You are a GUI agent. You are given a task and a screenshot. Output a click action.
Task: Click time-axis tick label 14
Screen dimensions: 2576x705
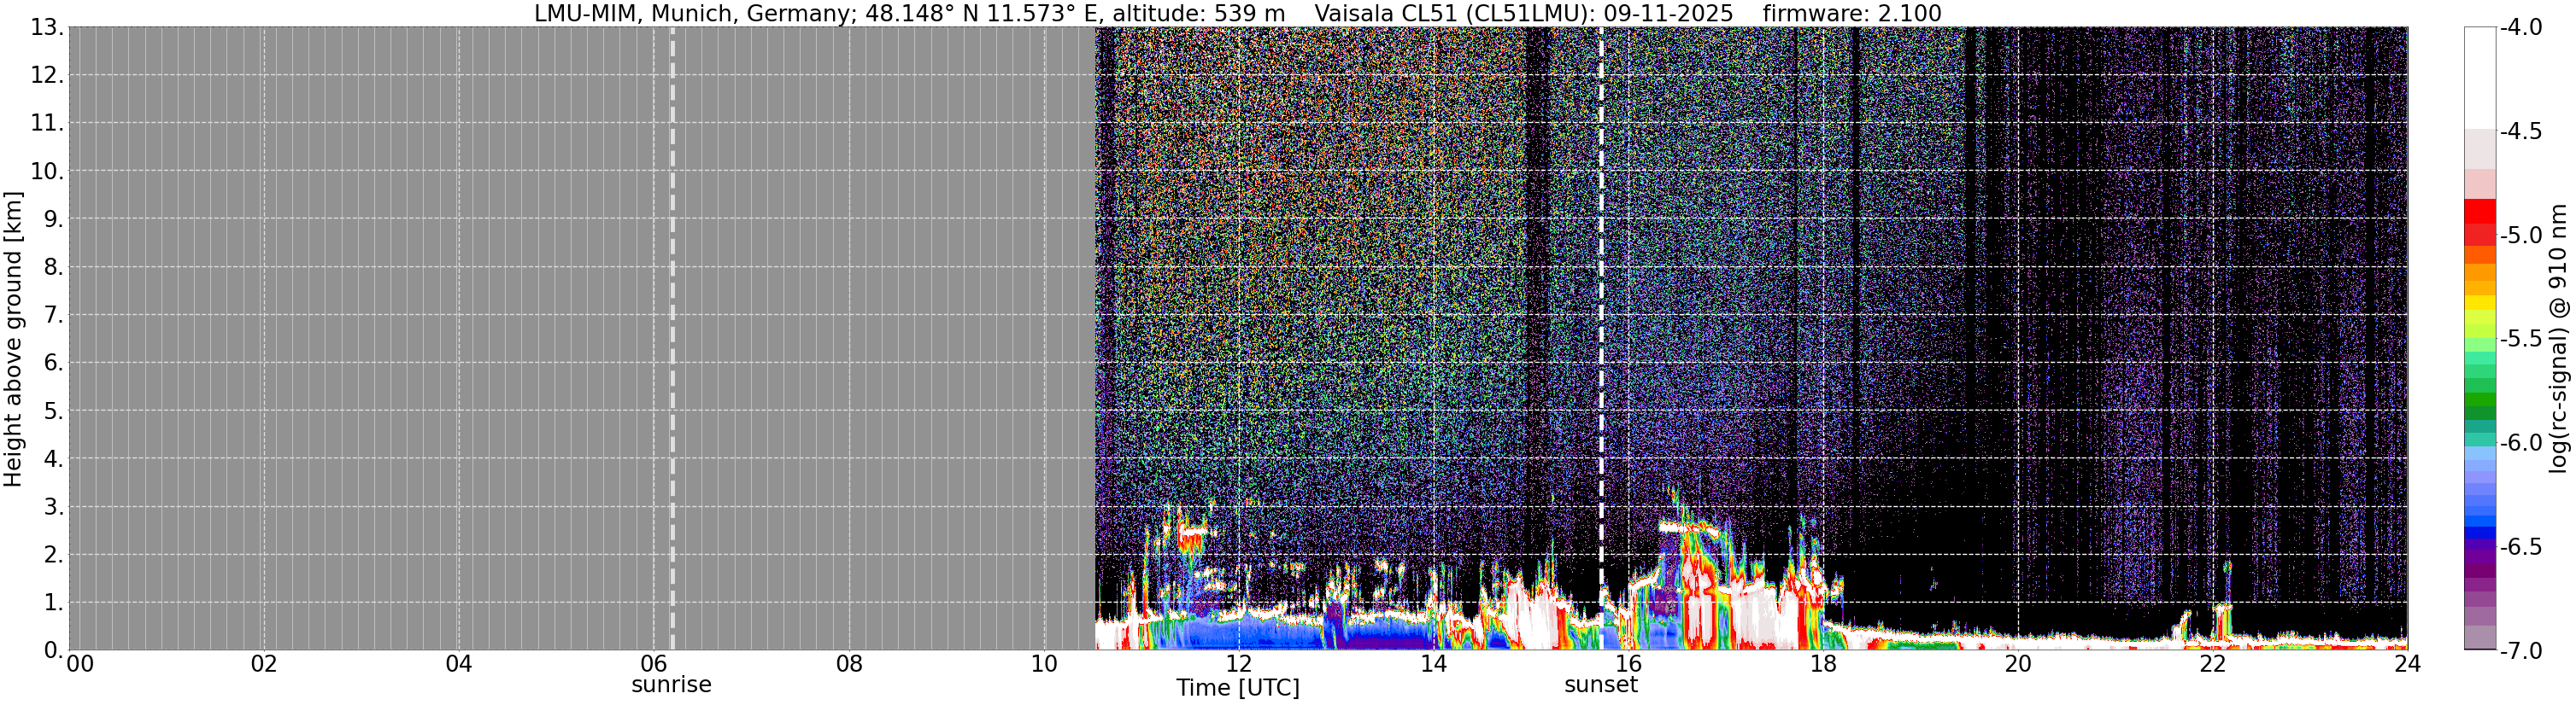pyautogui.click(x=1433, y=664)
